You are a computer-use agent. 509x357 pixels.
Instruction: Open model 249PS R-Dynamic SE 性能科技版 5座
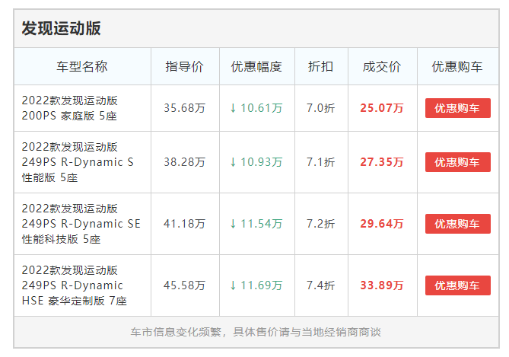click(x=81, y=224)
